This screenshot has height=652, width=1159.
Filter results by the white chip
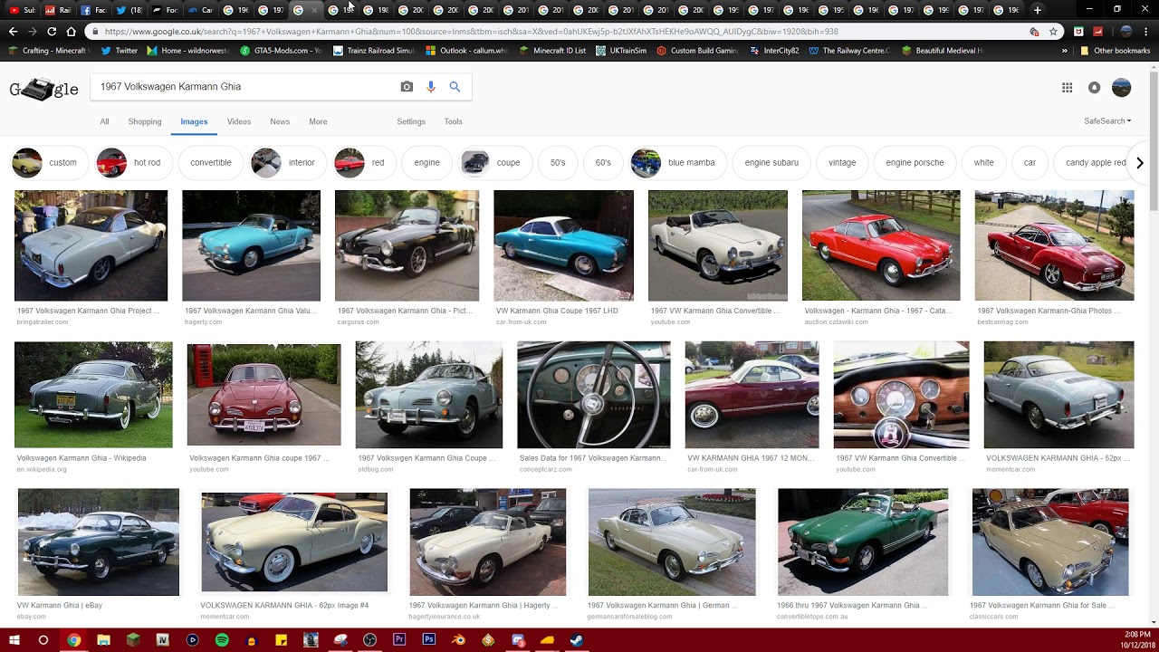[984, 163]
